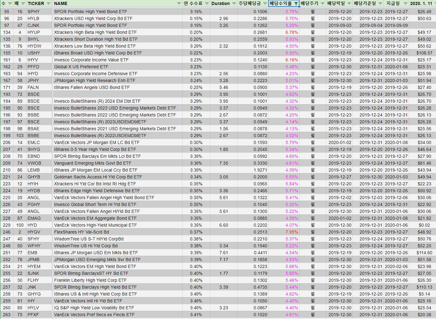Open the filter dropdown for 배당기준일 column
436x319 pixels.
tap(380, 3)
